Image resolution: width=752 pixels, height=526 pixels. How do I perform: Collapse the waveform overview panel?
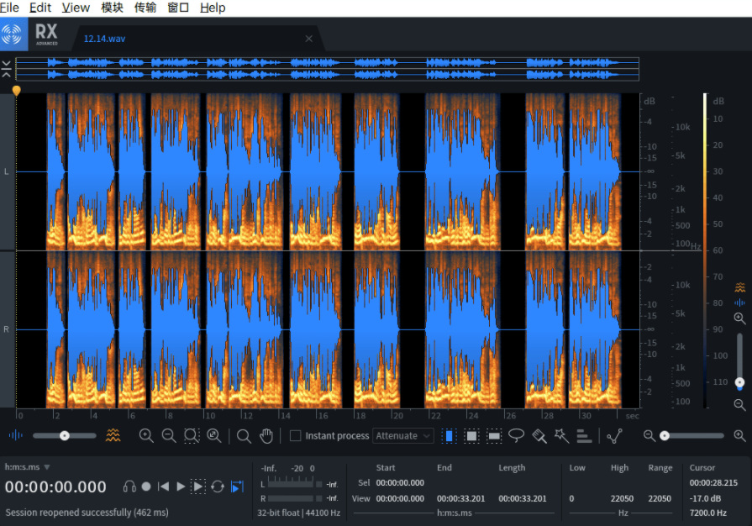[x=7, y=68]
